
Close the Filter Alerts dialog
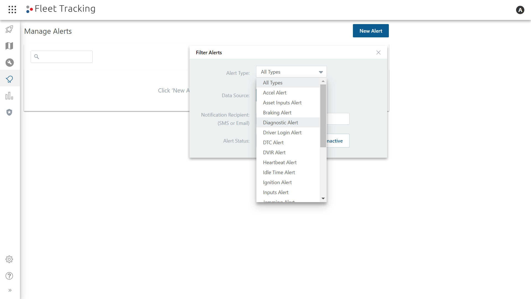pyautogui.click(x=379, y=53)
